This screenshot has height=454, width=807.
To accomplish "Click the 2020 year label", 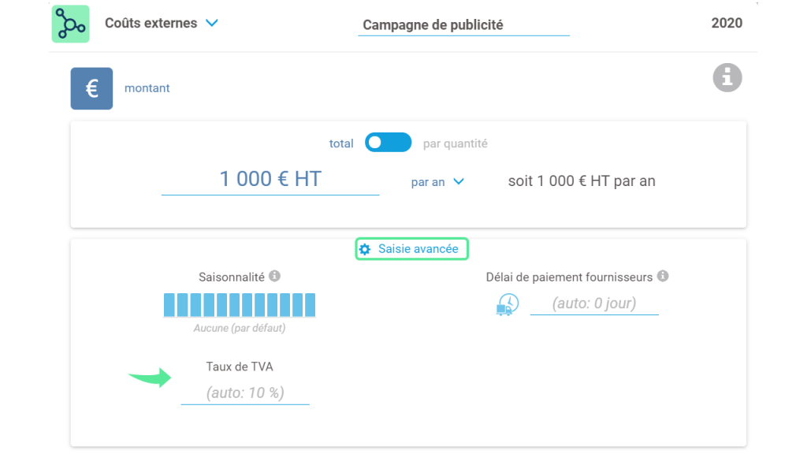I will pos(727,23).
